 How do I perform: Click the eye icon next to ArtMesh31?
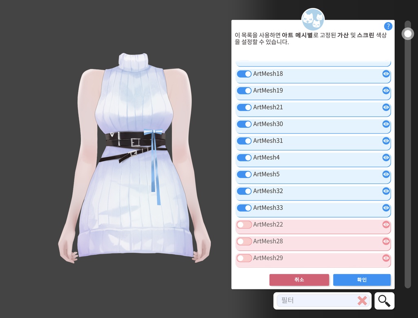(x=386, y=141)
